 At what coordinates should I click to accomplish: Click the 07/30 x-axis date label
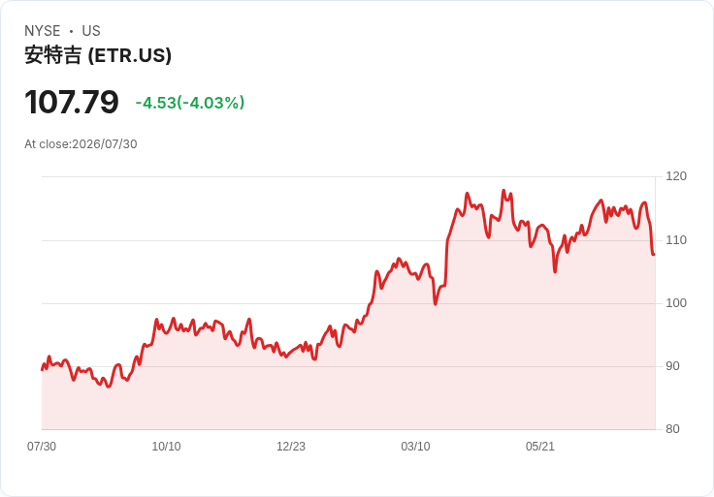coord(42,447)
